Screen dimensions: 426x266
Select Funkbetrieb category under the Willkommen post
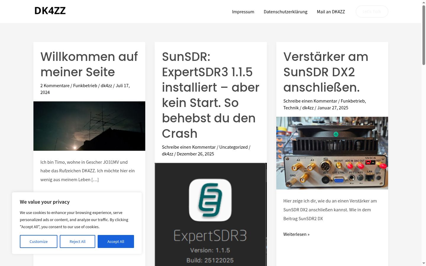(x=85, y=85)
